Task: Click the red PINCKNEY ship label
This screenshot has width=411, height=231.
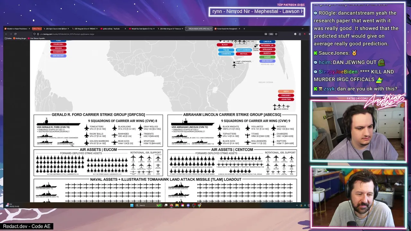Action: coord(286,95)
